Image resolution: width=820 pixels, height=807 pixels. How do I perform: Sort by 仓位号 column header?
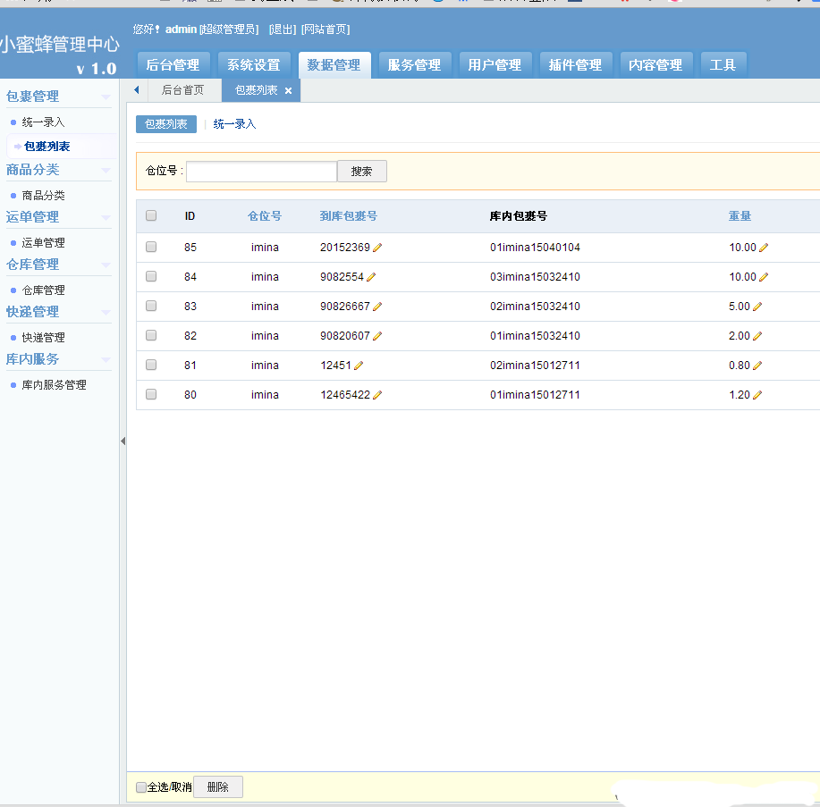[x=265, y=216]
